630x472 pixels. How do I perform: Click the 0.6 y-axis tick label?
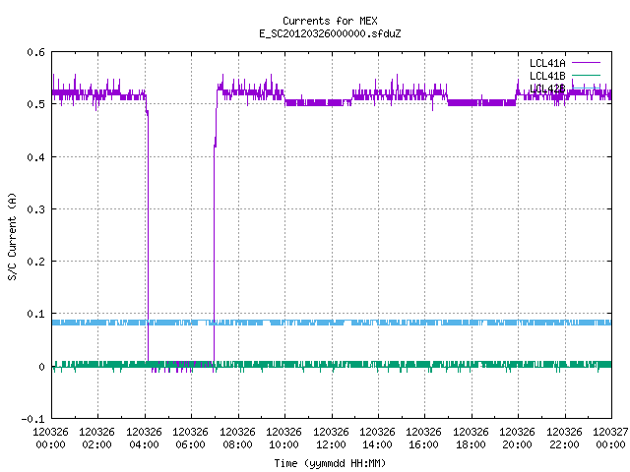(35, 52)
